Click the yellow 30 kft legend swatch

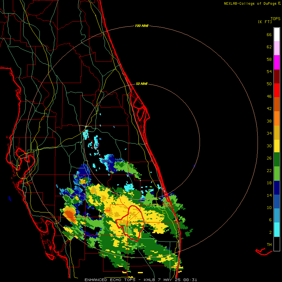[x=277, y=146]
